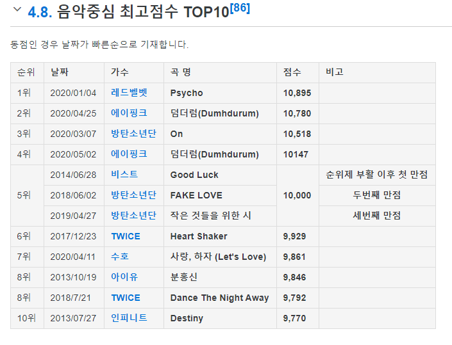The width and height of the screenshot is (452, 345).
Task: Click the score 9,792
Action: [295, 298]
